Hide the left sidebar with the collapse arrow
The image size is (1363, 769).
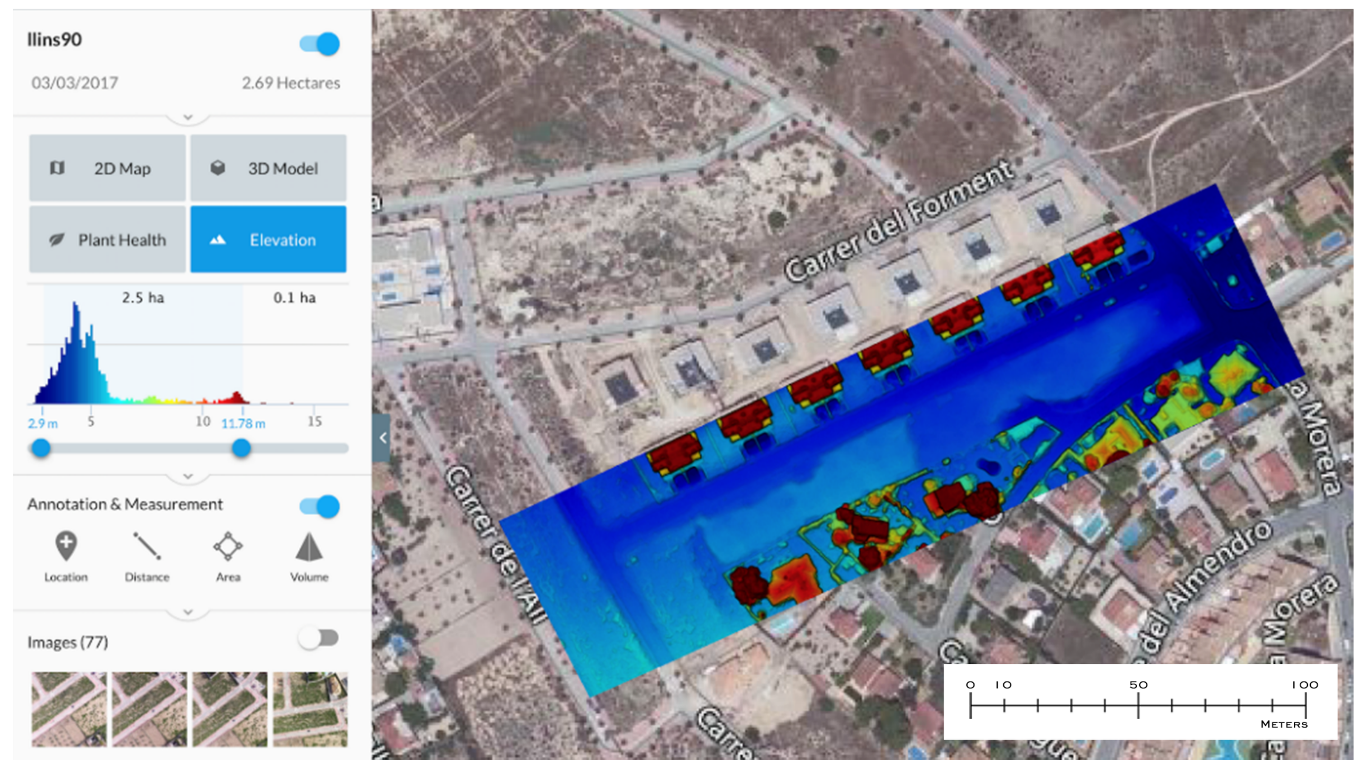[x=382, y=437]
